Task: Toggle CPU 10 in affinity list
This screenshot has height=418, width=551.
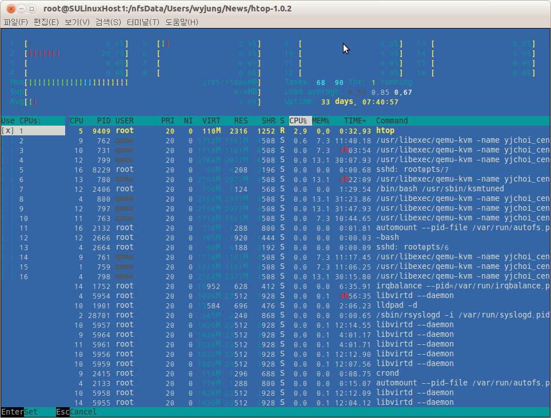Action: click(x=8, y=218)
